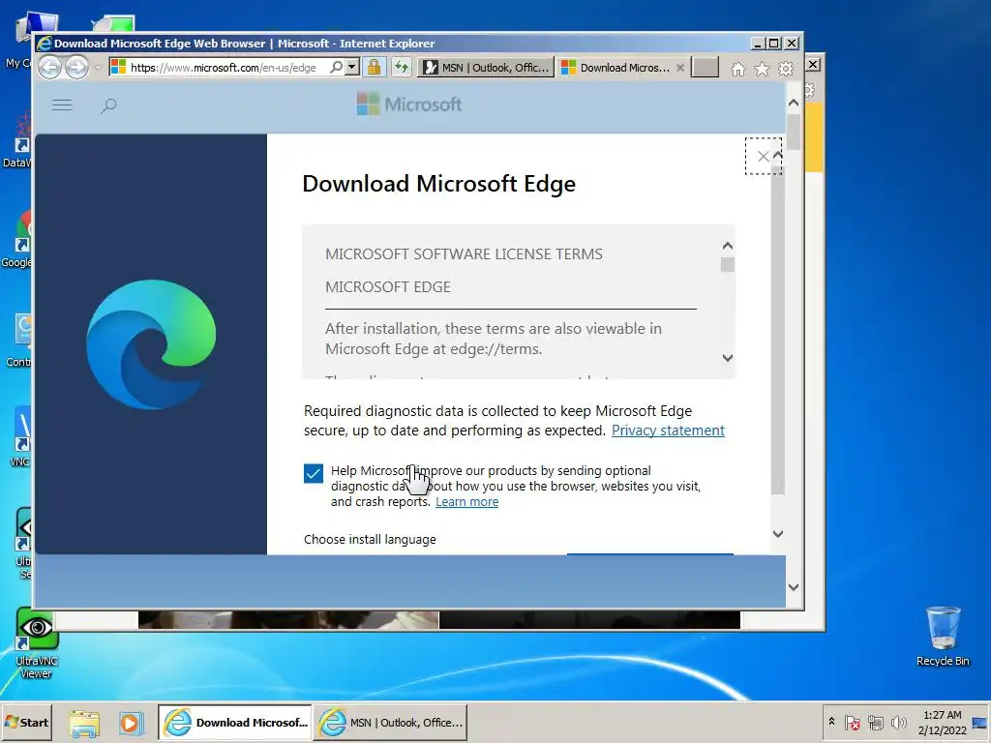Click the Action Center flag tray icon
991x743 pixels.
click(852, 722)
